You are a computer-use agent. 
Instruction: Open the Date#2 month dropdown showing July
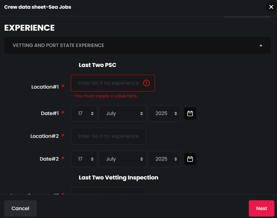point(123,159)
